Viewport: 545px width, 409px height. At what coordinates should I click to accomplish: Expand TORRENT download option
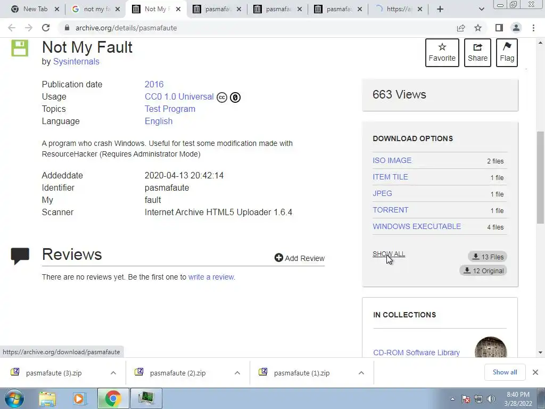click(391, 210)
